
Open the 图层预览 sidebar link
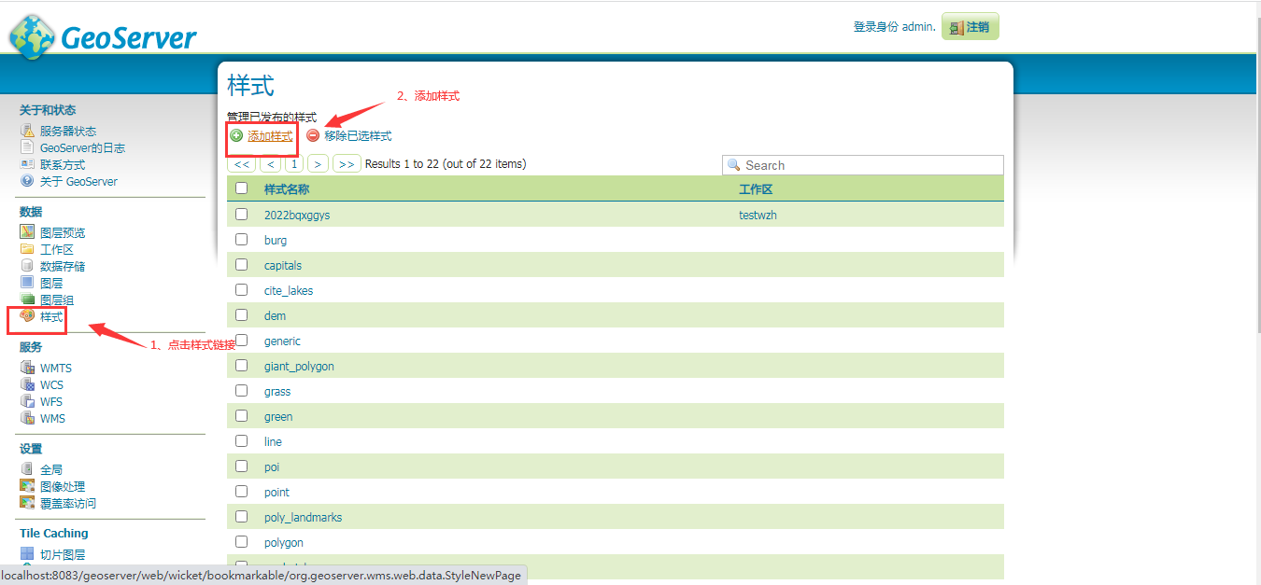point(63,233)
